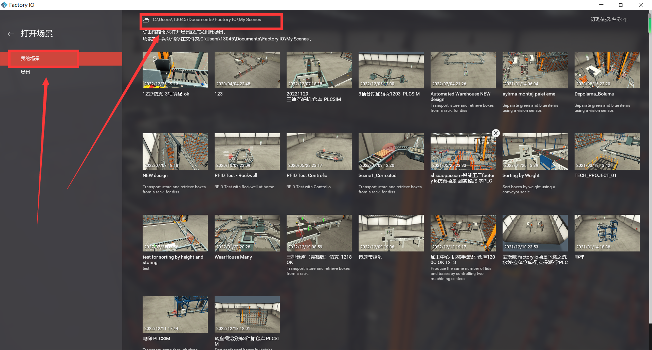Open the WearHouse Many scene

click(247, 233)
